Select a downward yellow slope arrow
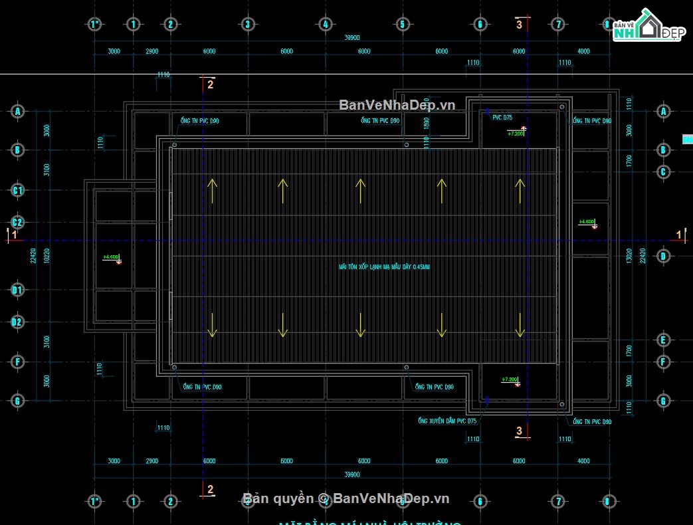Screen dimensions: 693x525 [360, 326]
